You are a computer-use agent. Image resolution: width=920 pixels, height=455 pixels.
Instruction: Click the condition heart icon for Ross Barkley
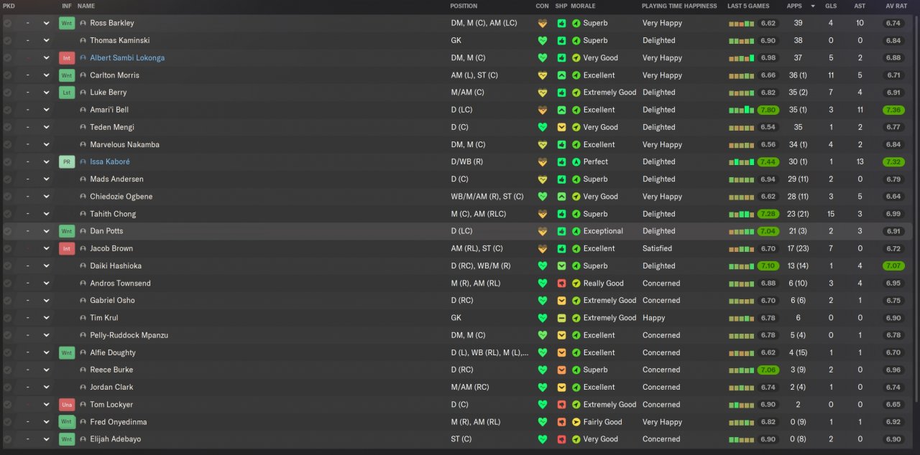click(543, 23)
